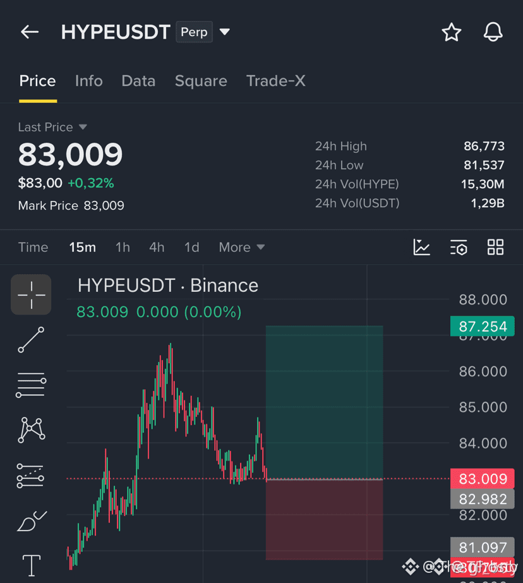Click the 24h Vol(HYPE) value 15,30M
This screenshot has height=583, width=523.
483,184
